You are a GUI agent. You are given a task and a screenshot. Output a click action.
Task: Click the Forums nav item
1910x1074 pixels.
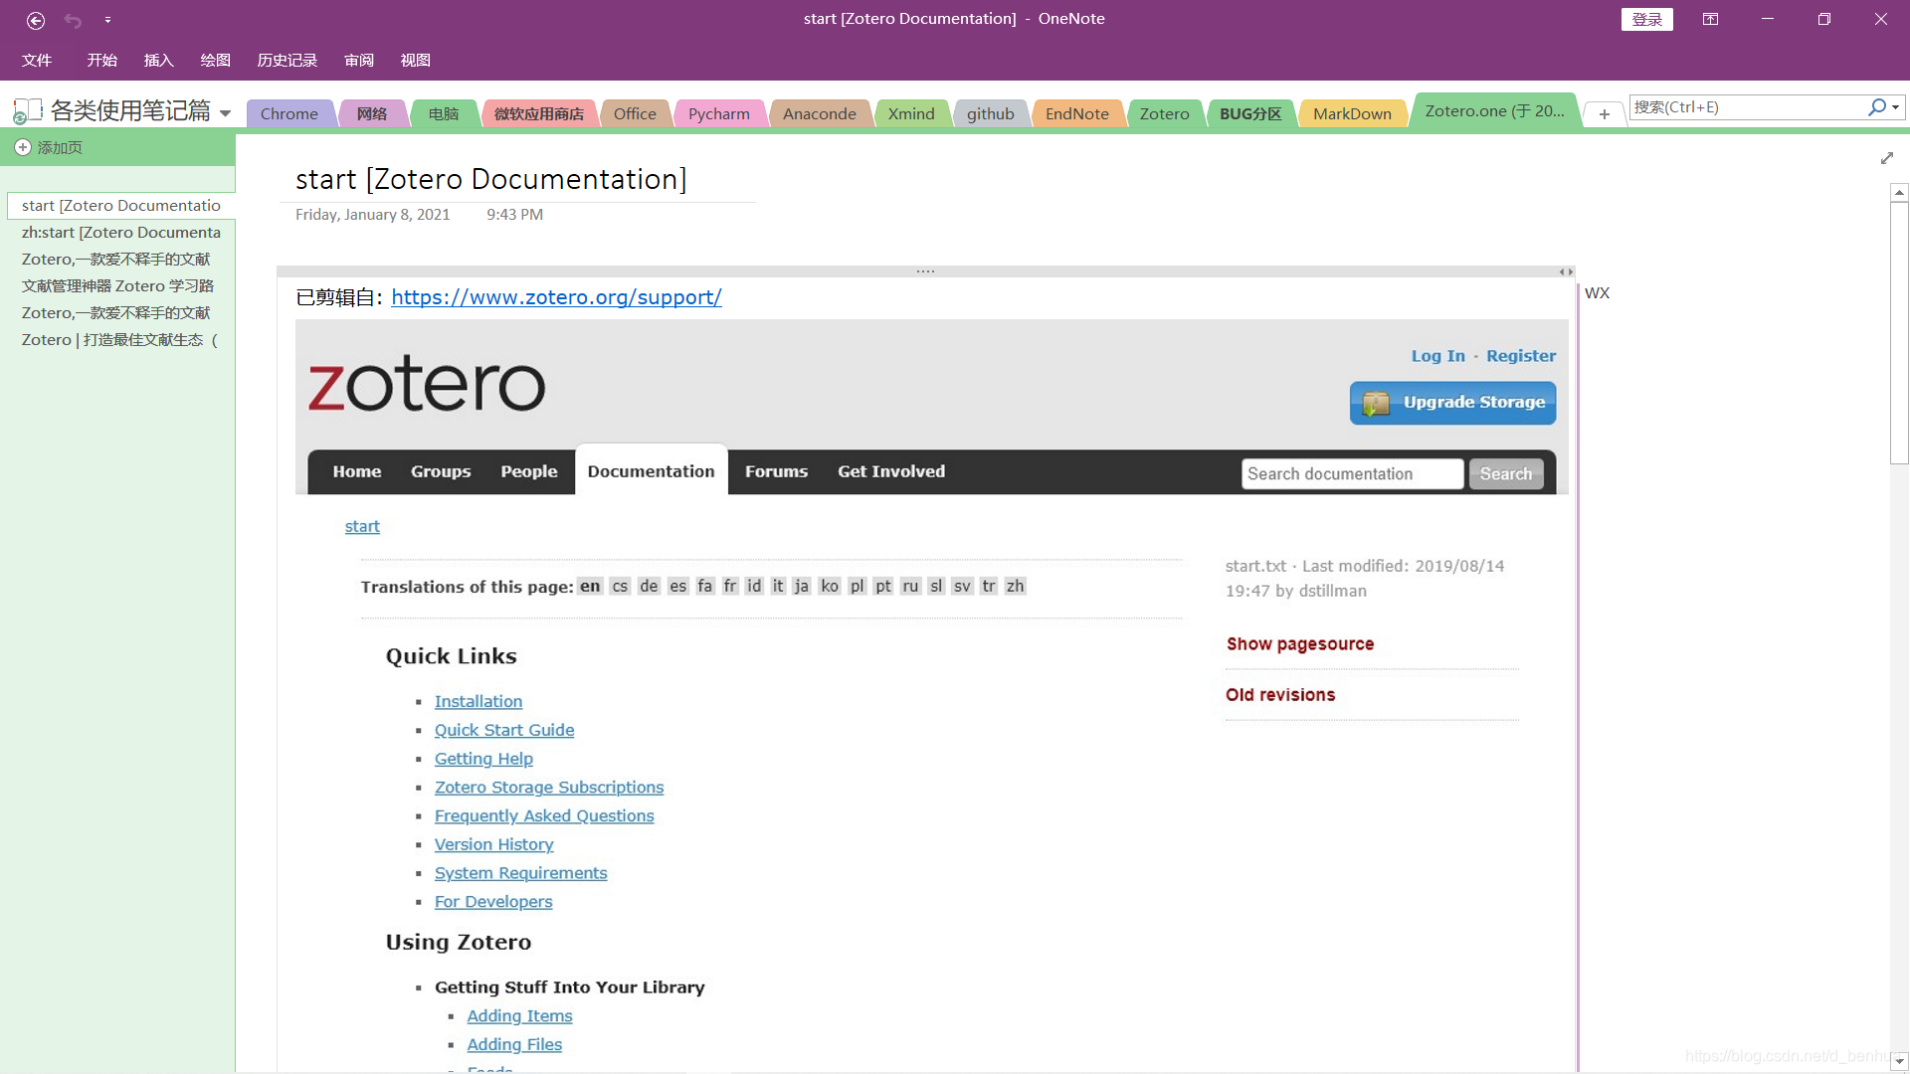pyautogui.click(x=776, y=471)
